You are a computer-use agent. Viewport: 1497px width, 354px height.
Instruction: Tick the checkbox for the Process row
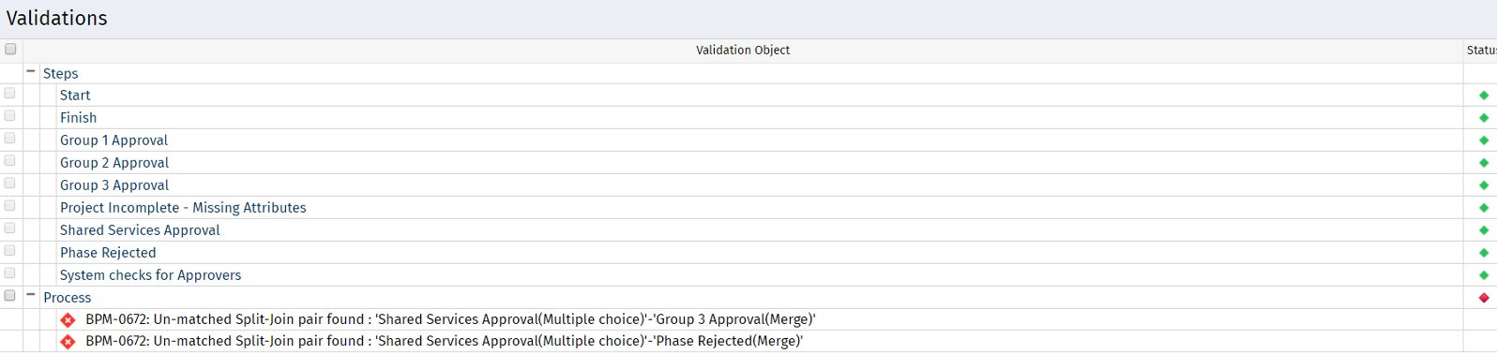(x=10, y=296)
